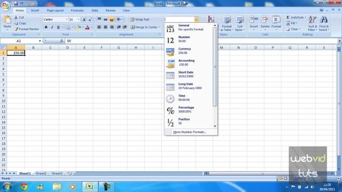Image resolution: width=342 pixels, height=192 pixels.
Task: Open font size dropdown showing 11
Action: click(79, 20)
